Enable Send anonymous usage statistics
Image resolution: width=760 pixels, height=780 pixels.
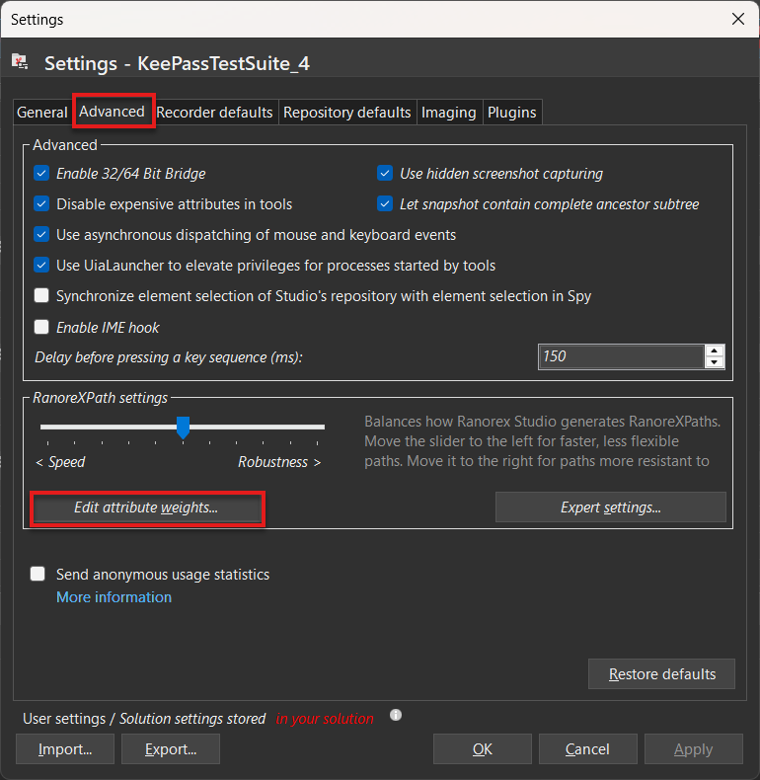pos(38,574)
